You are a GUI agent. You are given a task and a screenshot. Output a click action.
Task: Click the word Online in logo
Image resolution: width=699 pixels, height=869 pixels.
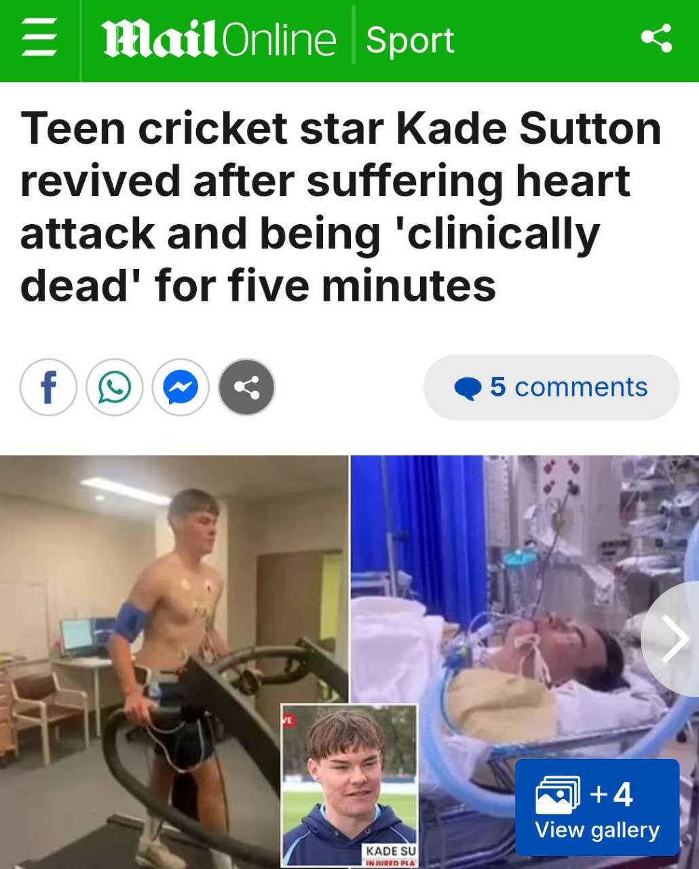(x=279, y=39)
